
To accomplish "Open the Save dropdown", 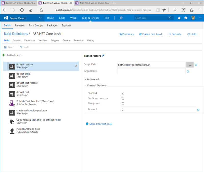I will (14, 47).
